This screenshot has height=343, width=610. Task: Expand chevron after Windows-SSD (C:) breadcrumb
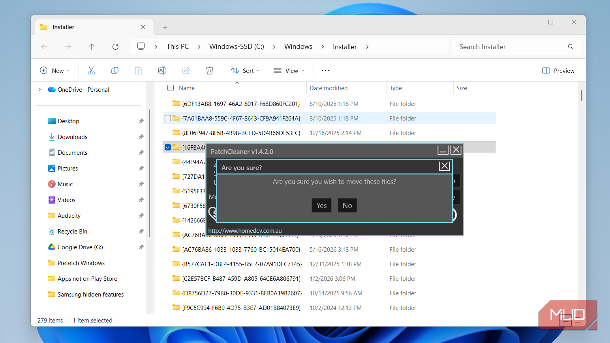274,46
